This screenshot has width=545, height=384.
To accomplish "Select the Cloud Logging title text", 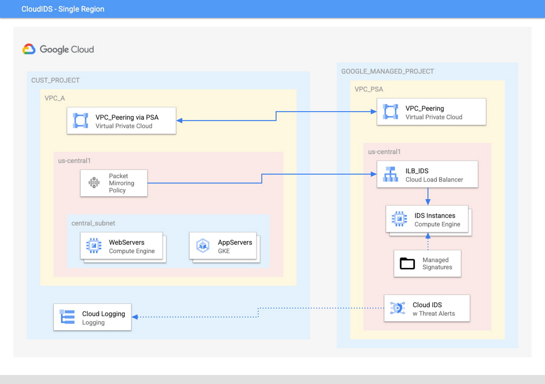I will 104,314.
